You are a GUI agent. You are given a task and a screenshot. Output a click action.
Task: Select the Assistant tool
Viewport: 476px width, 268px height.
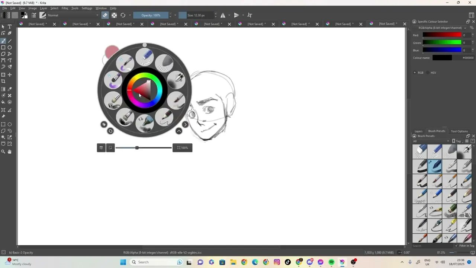(x=3, y=110)
